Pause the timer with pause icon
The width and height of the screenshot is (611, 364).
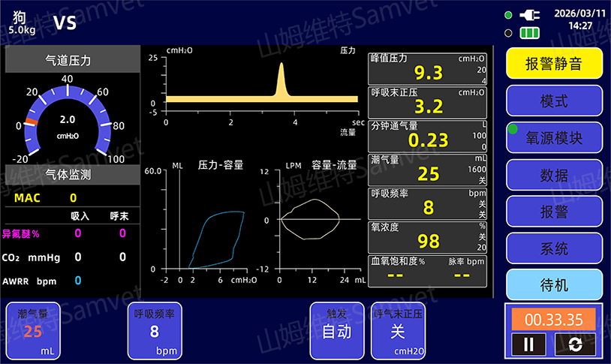click(528, 344)
